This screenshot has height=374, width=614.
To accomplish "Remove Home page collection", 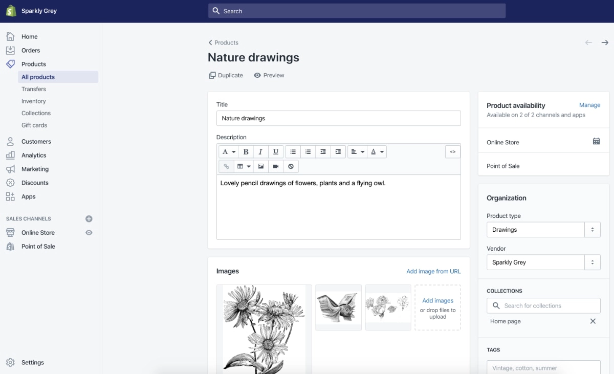I will [593, 321].
